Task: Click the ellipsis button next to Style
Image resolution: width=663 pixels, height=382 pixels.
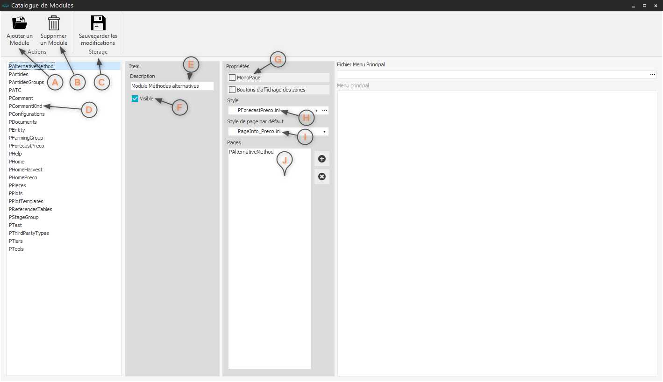Action: click(x=325, y=111)
